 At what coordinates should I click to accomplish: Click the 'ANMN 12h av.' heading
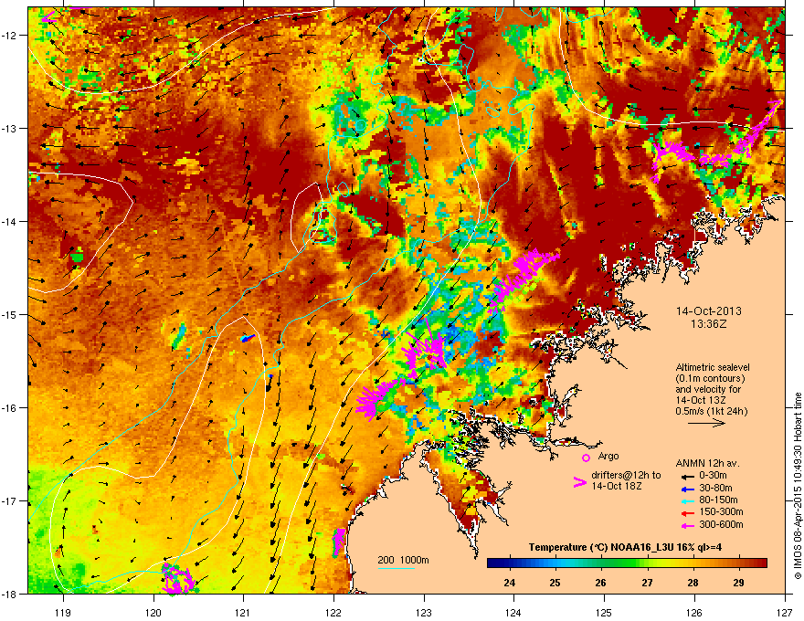(707, 464)
